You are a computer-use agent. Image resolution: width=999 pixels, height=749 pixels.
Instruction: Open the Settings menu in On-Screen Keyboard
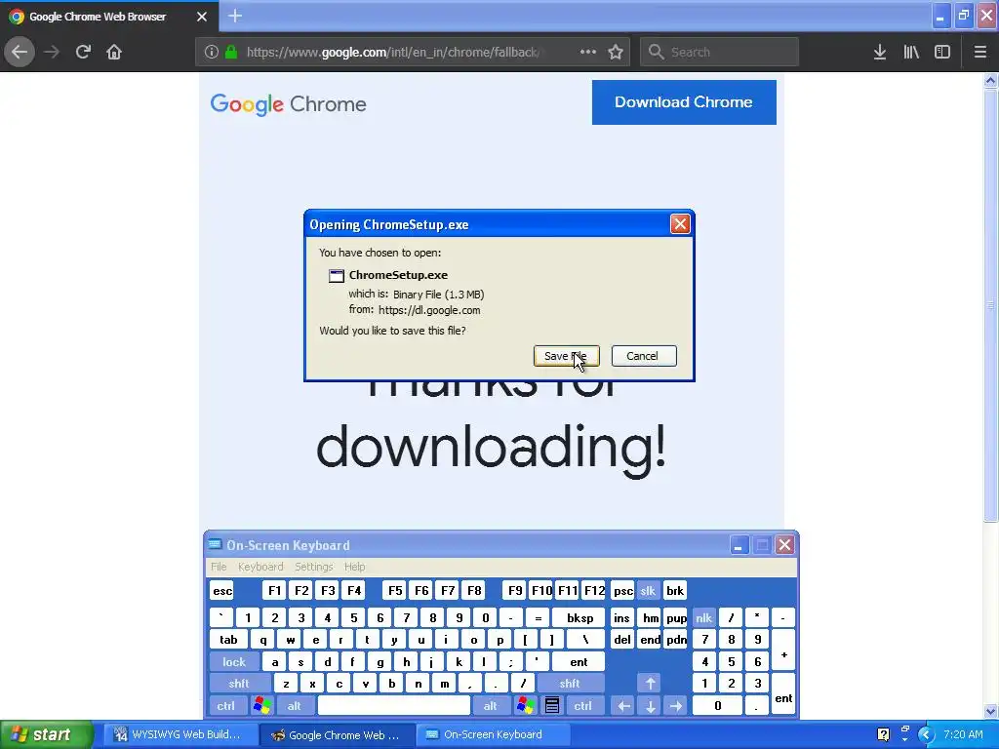pos(313,567)
